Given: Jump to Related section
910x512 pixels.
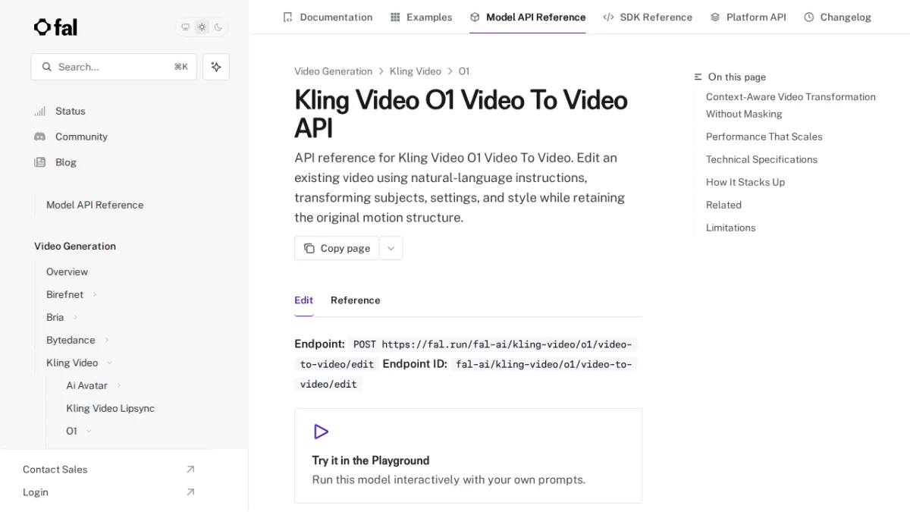Looking at the screenshot, I should 723,205.
